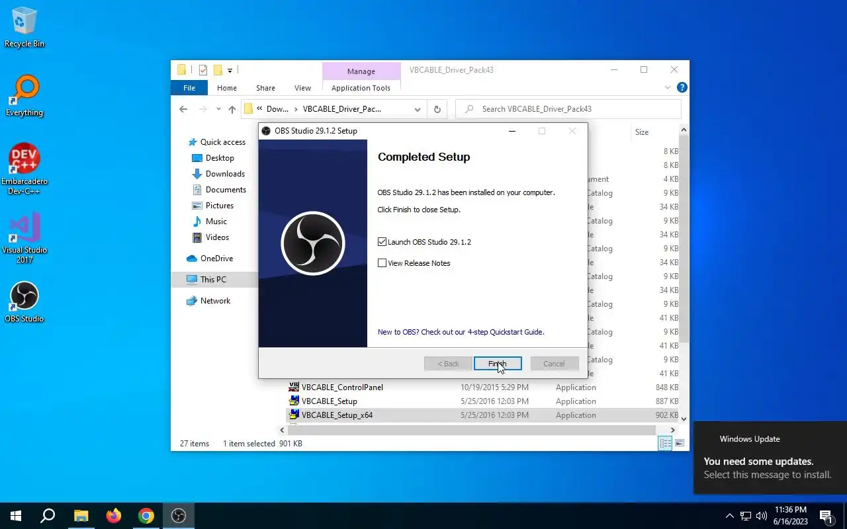Open the quick access toolbar customize dropdown
This screenshot has width=847, height=529.
(x=230, y=70)
